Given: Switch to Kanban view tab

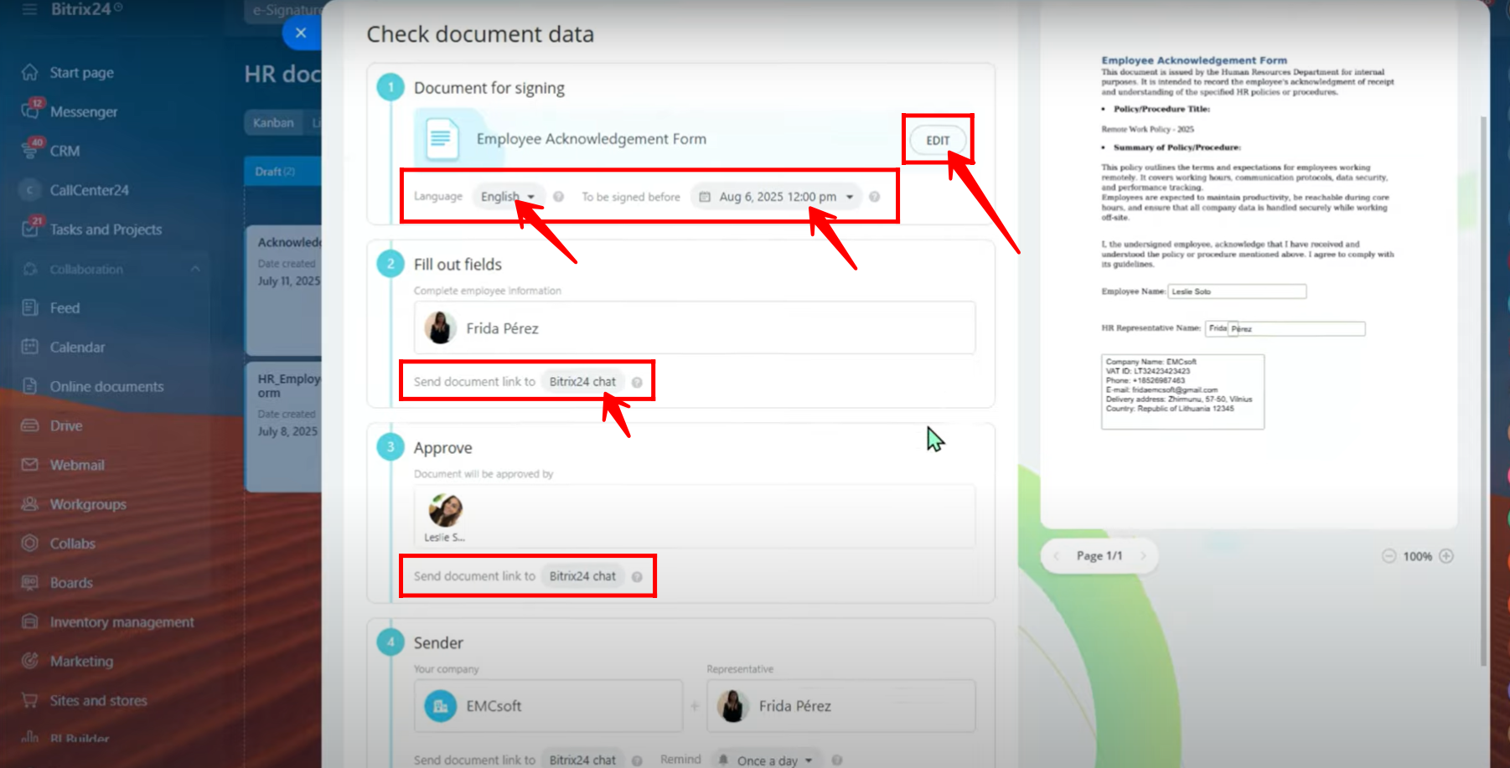Looking at the screenshot, I should point(273,122).
